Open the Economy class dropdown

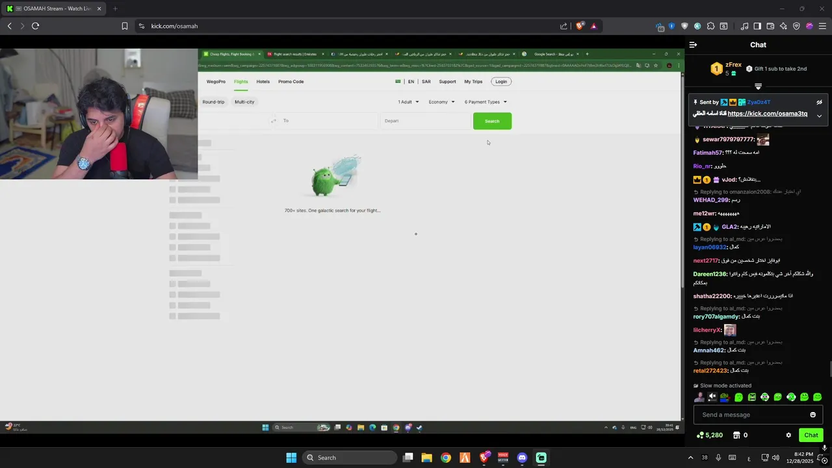pyautogui.click(x=441, y=102)
